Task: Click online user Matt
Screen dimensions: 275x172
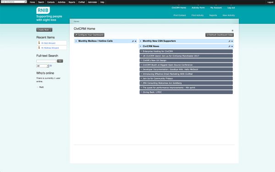Action: (41, 87)
